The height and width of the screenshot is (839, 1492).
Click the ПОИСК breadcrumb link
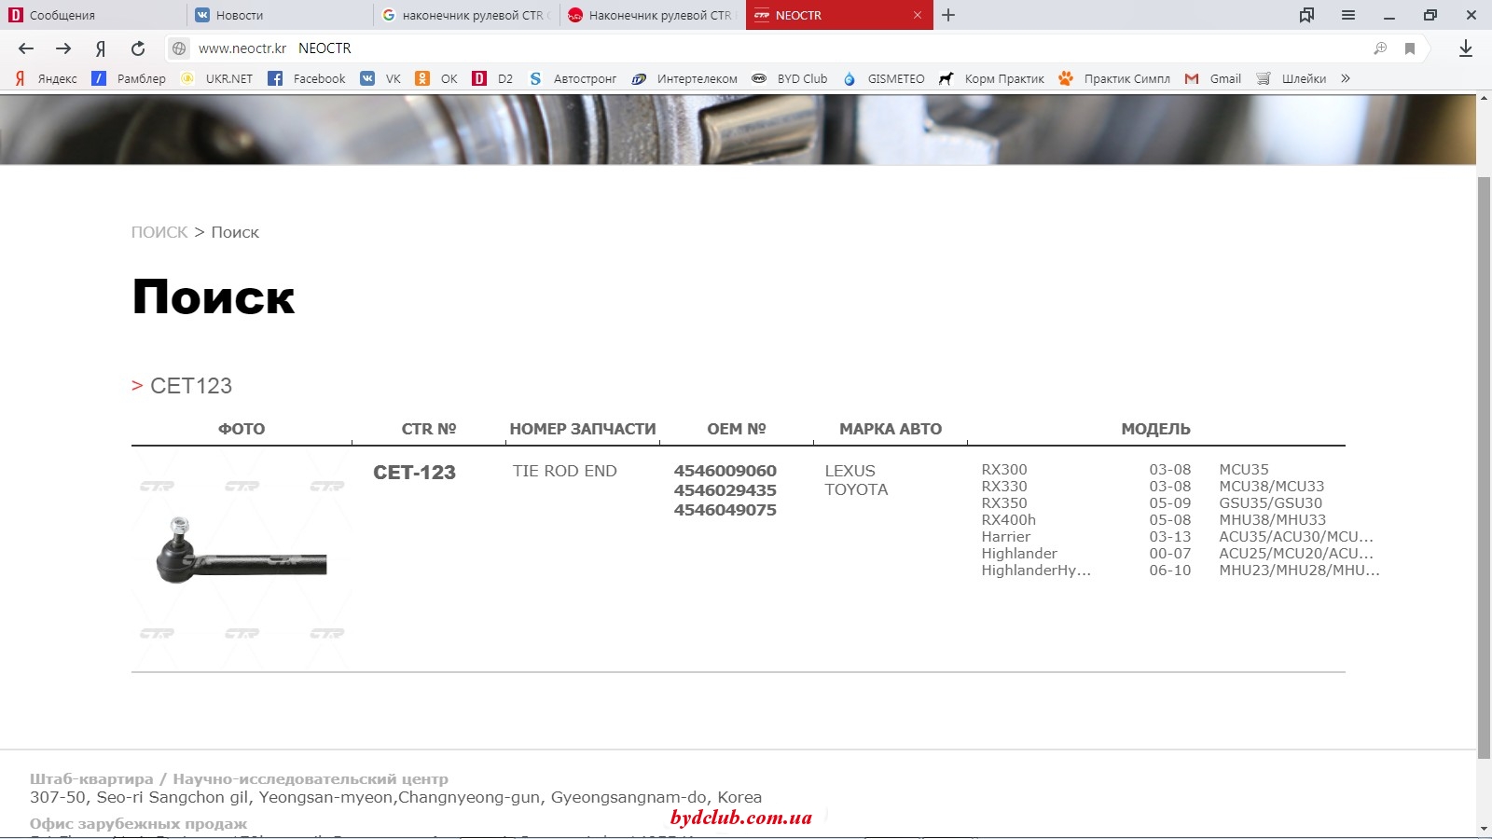click(x=159, y=232)
